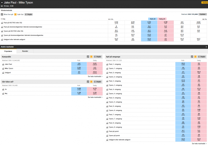Click the Køb alt header button
This screenshot has width=208, height=145.
coord(152,19)
